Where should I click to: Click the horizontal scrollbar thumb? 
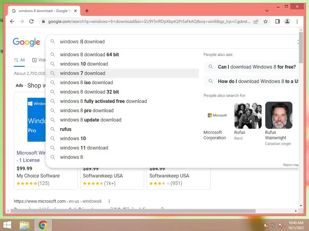tap(133, 211)
